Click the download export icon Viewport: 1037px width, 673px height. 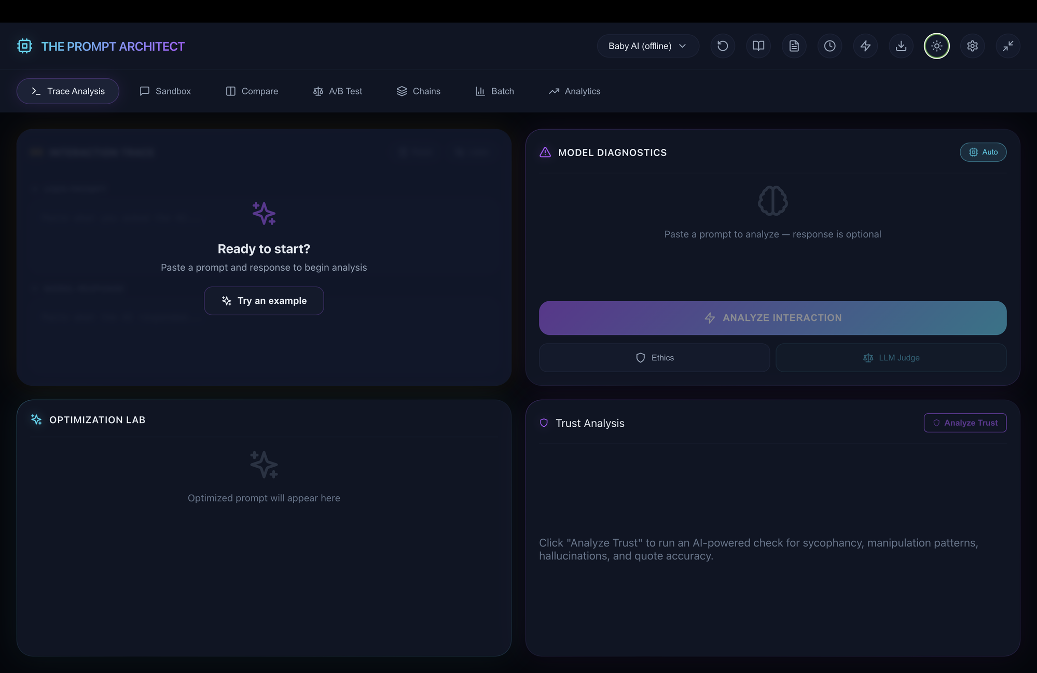[x=901, y=46]
